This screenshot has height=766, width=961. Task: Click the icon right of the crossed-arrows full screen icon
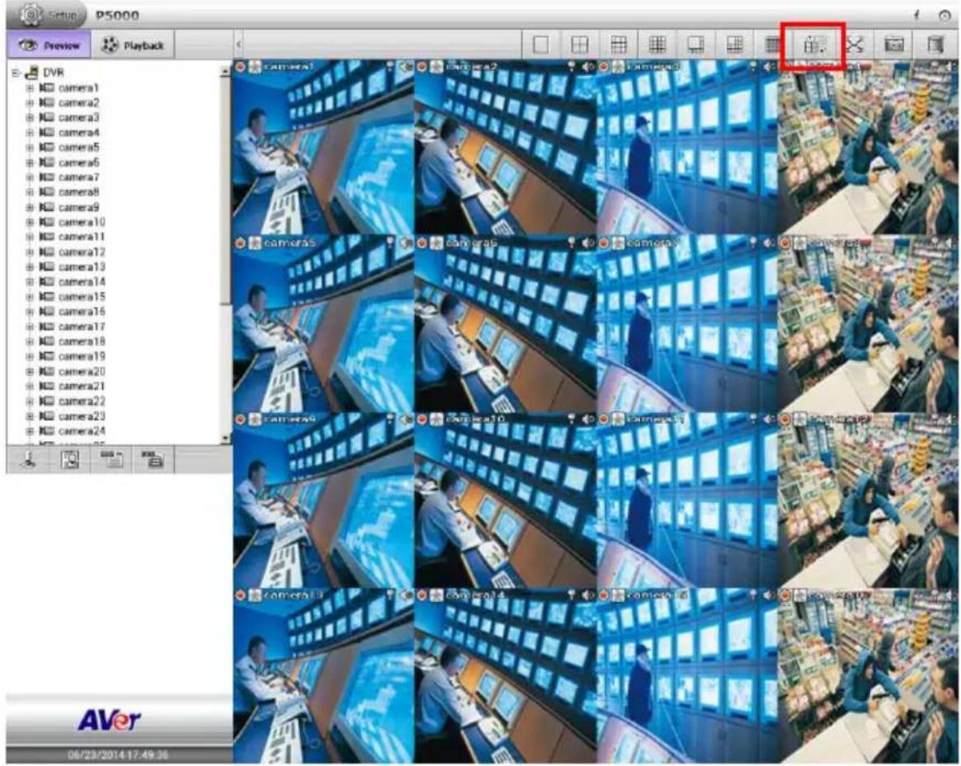(894, 45)
